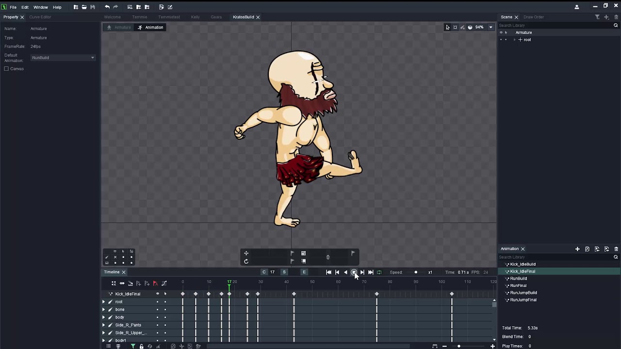This screenshot has width=621, height=349.
Task: Select the pose/bone tool in viewport toolbar
Action: point(455,27)
